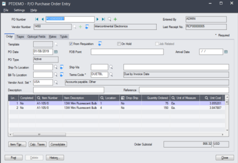Click the FOB Point input field

pyautogui.click(x=127, y=52)
